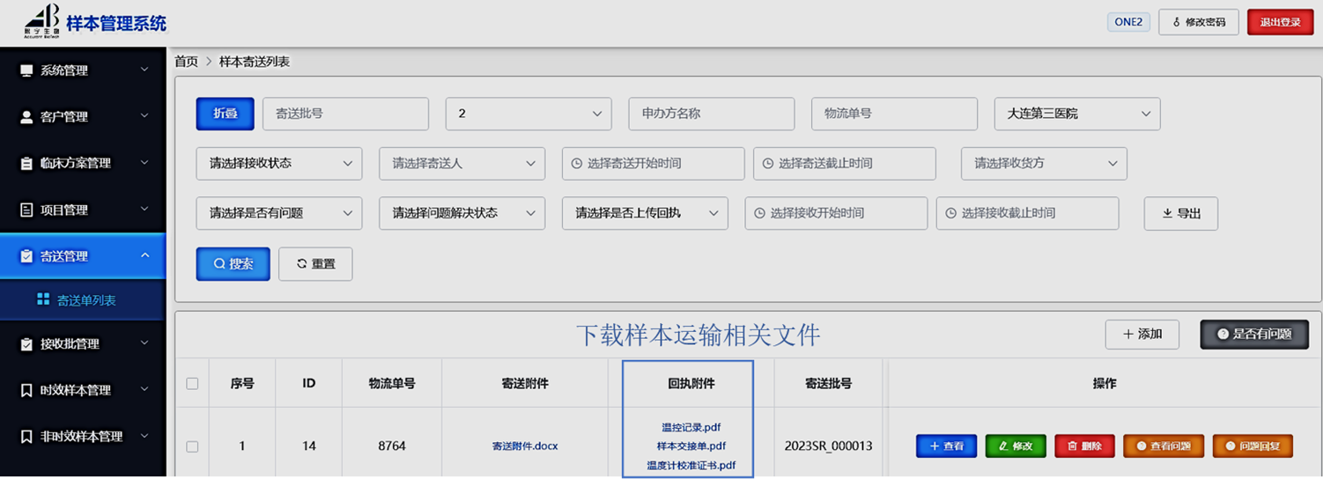The width and height of the screenshot is (1323, 479).
Task: Click the 非时效样本管理 bookmark icon
Action: (26, 437)
